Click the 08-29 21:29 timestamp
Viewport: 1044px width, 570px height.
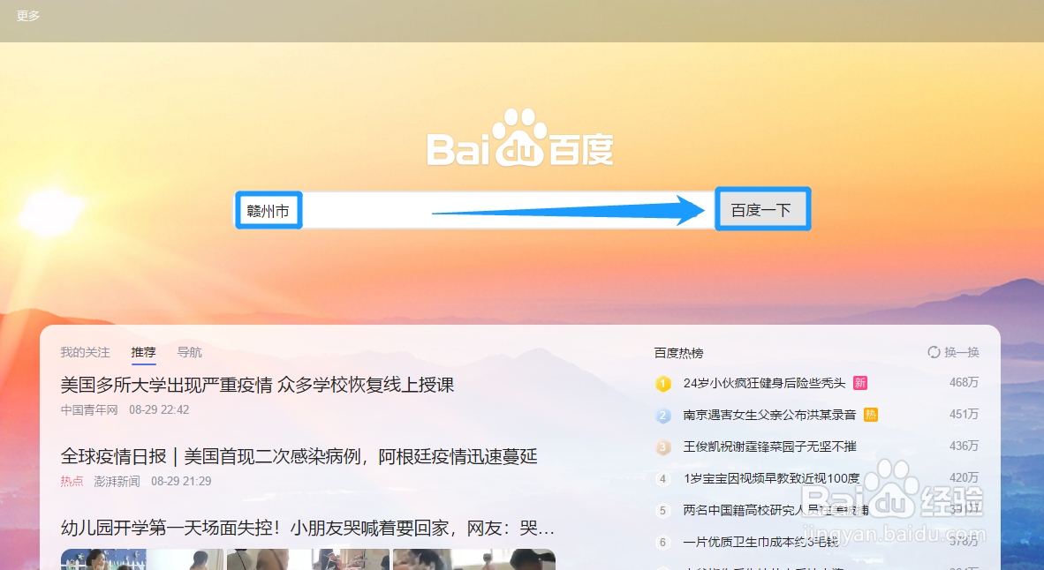181,481
